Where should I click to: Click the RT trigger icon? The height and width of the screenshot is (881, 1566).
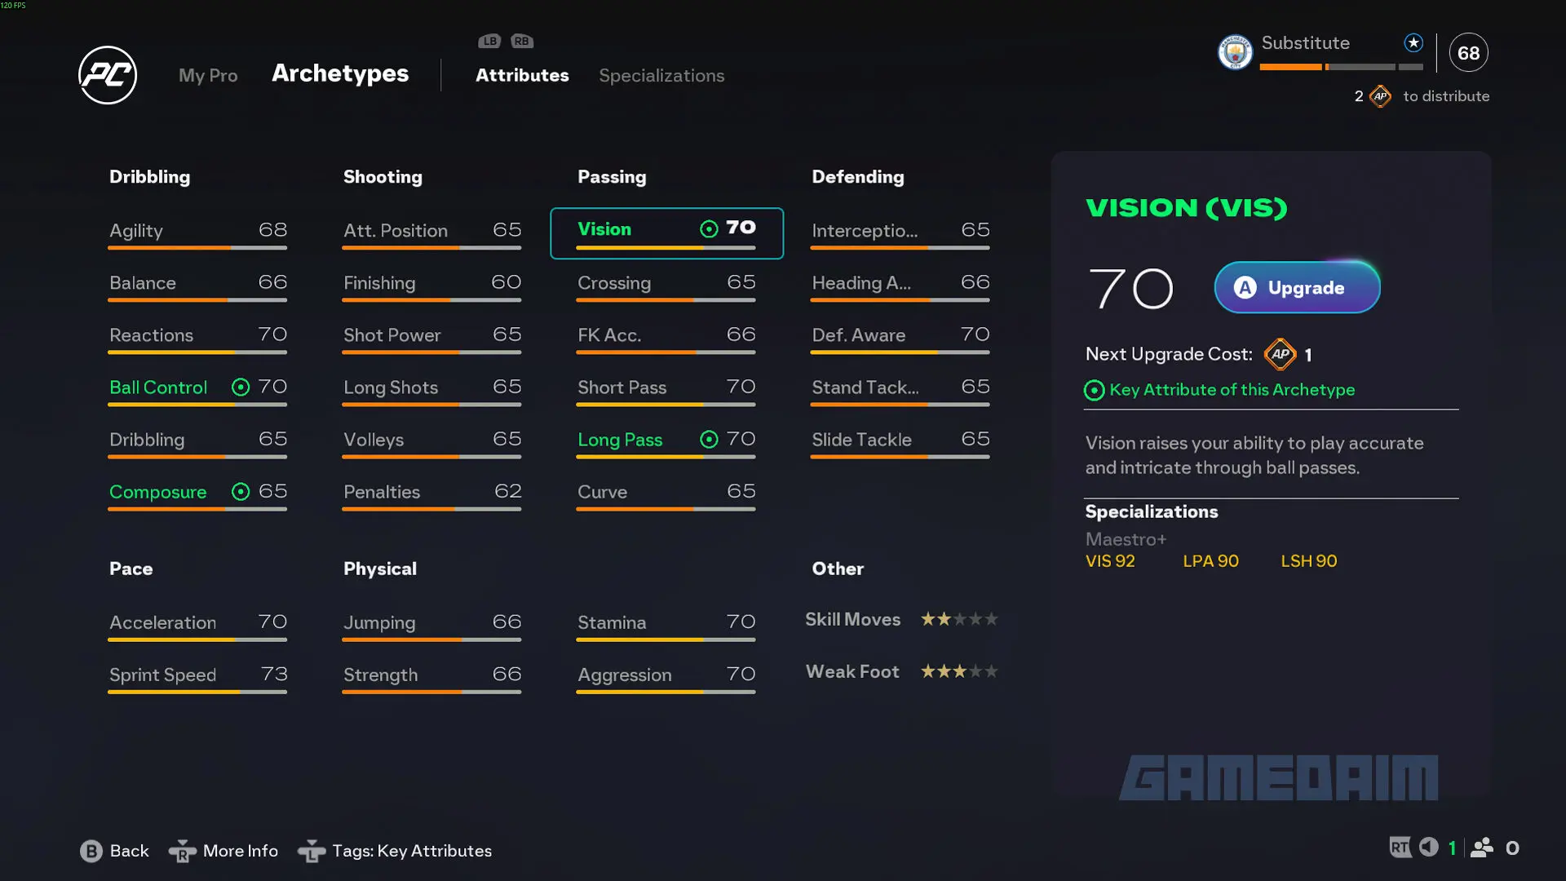pyautogui.click(x=1400, y=848)
